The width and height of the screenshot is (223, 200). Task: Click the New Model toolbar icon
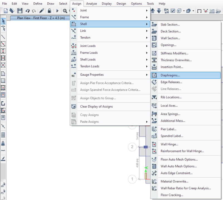[6, 11]
